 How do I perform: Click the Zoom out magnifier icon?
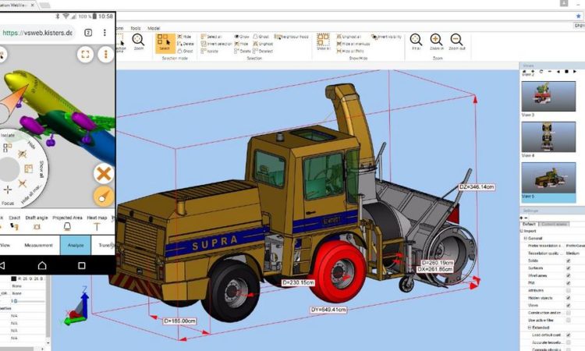[456, 42]
